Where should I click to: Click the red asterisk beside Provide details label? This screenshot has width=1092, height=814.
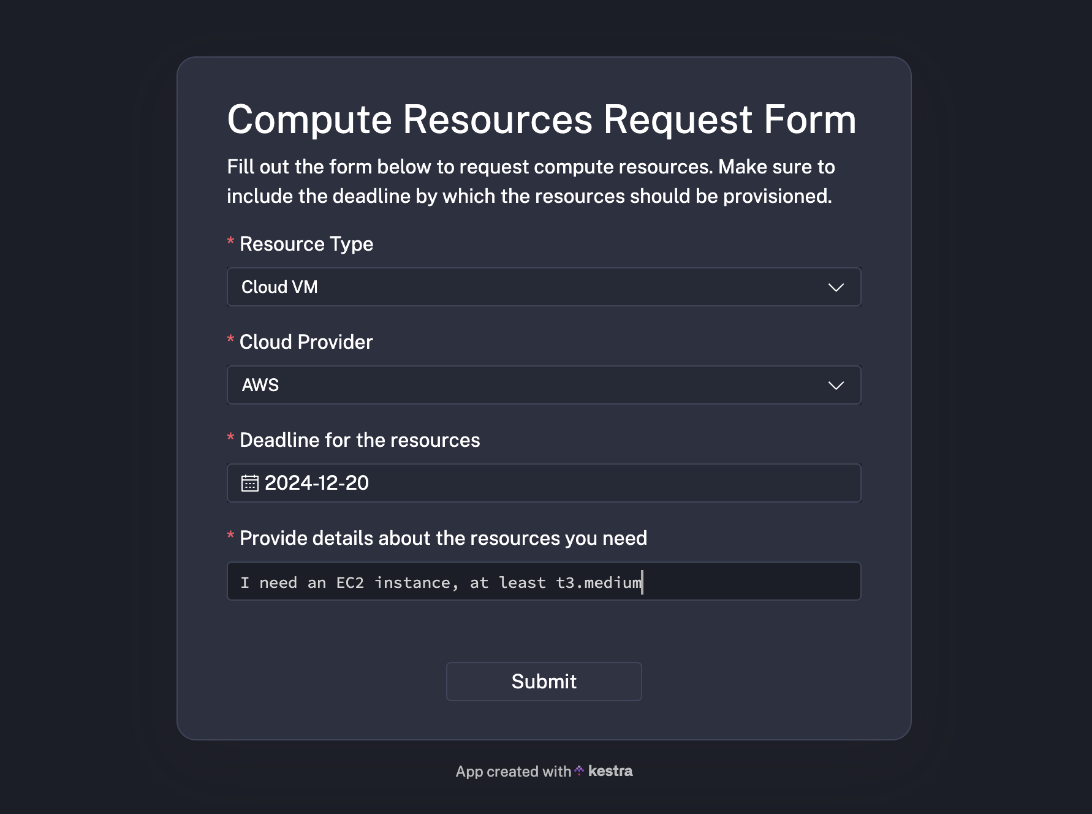(230, 536)
